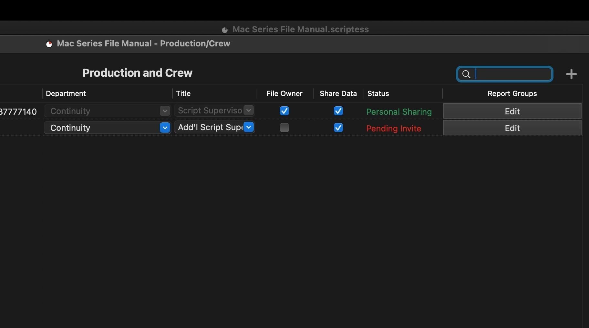Expand Department dropdown in Personal Sharing row

(165, 111)
